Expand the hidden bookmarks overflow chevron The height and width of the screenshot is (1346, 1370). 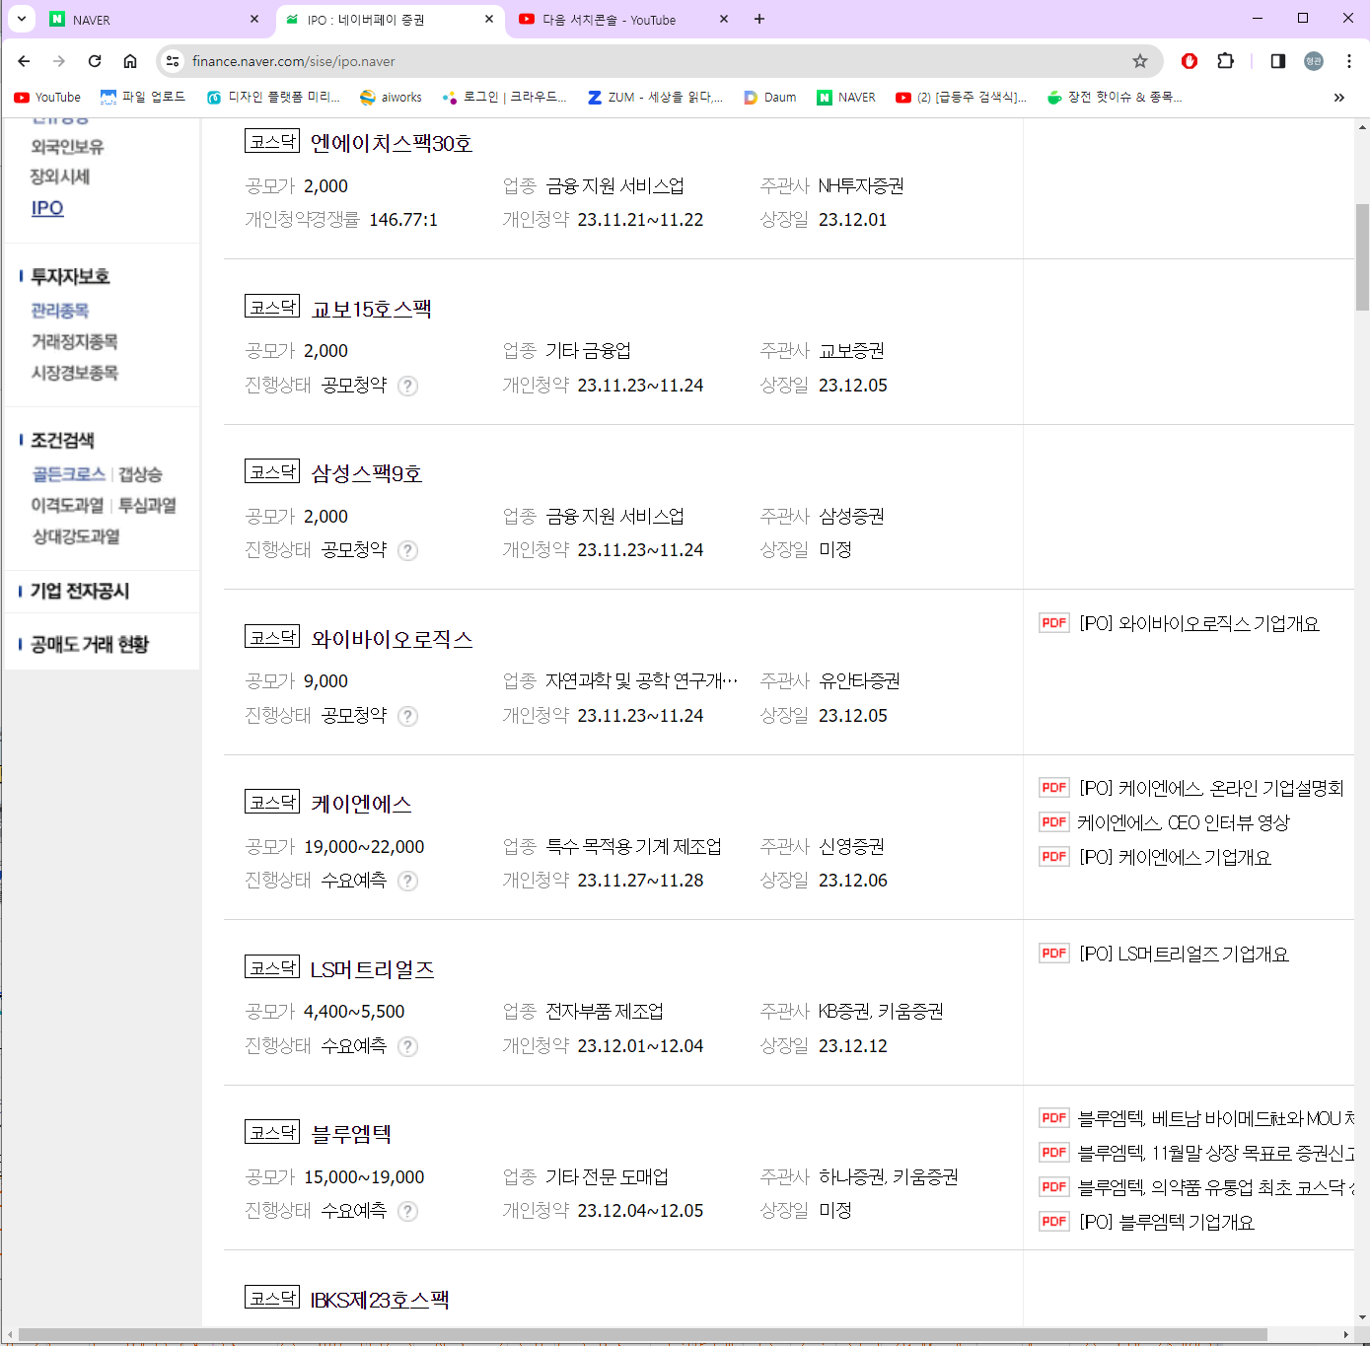tap(1338, 97)
